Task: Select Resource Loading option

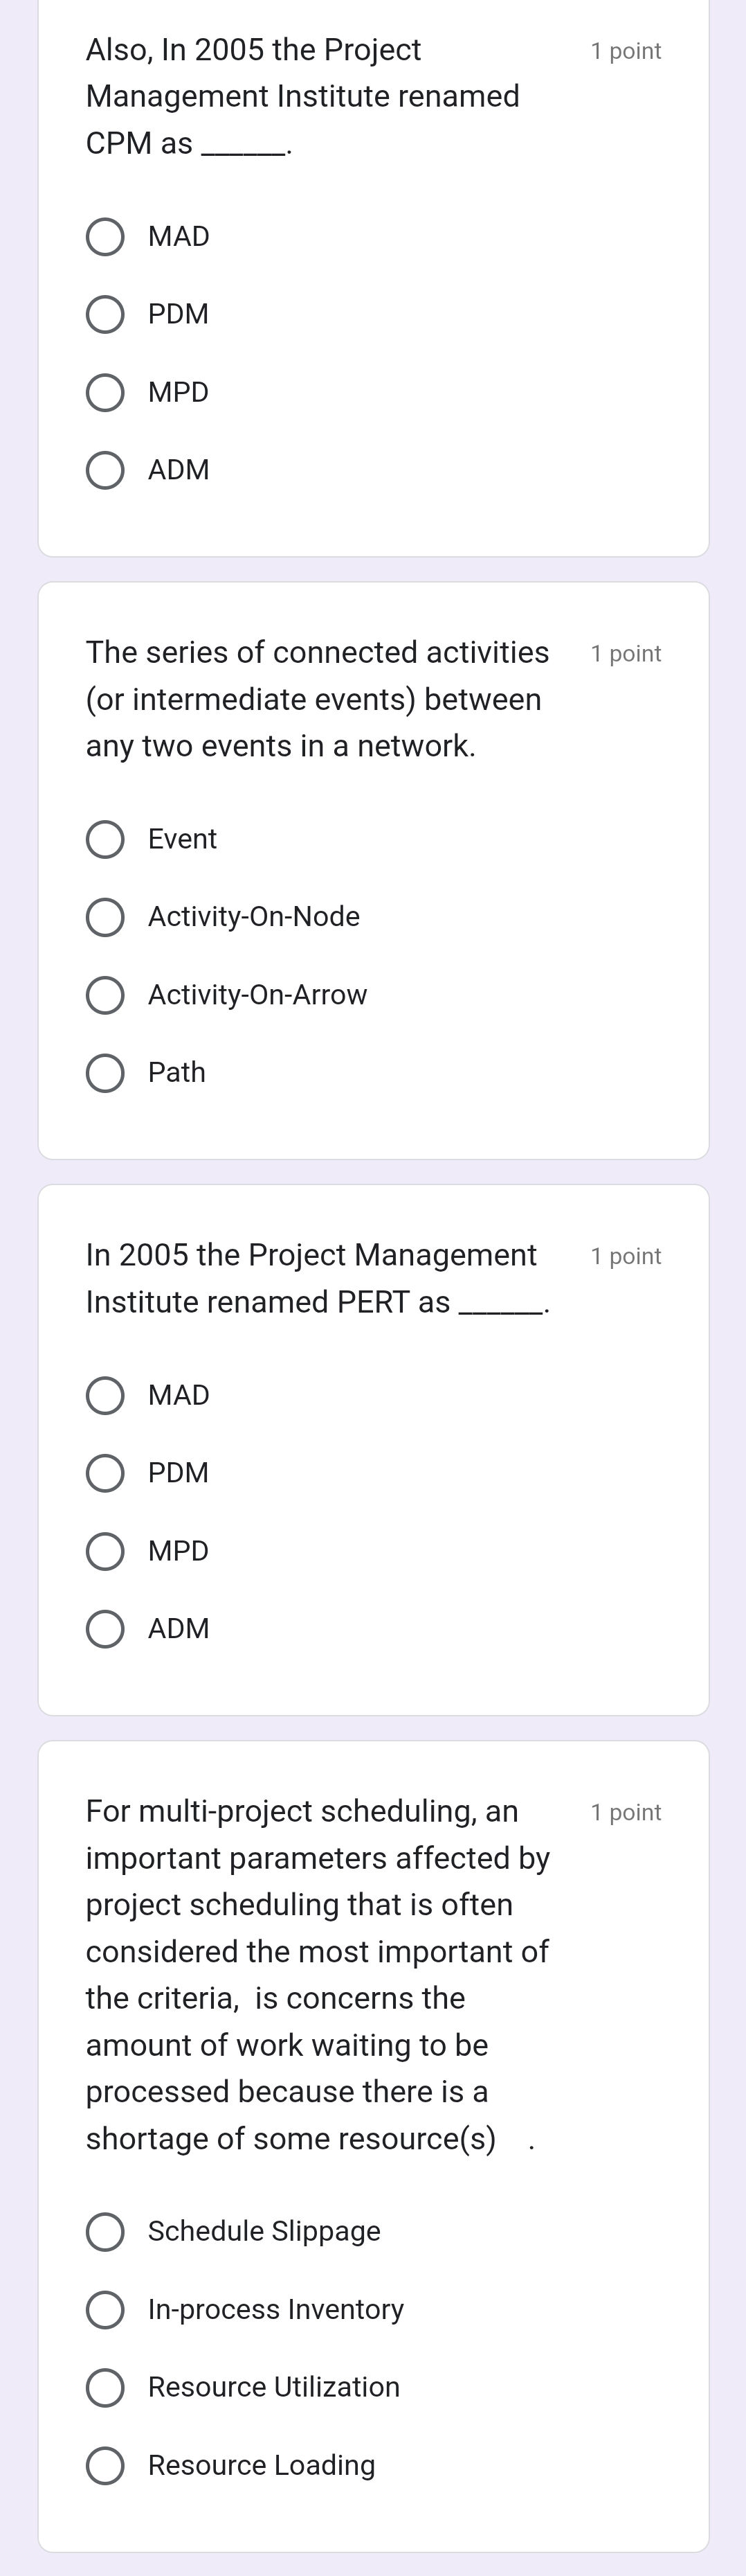Action: click(x=105, y=2464)
